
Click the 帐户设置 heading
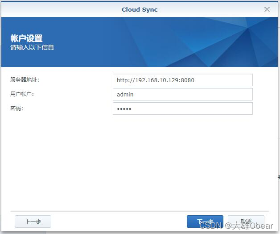26,38
